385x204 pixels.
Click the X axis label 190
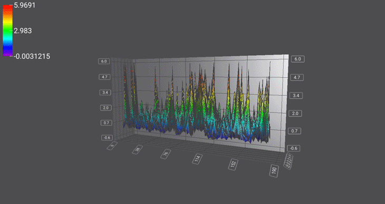pyautogui.click(x=274, y=171)
